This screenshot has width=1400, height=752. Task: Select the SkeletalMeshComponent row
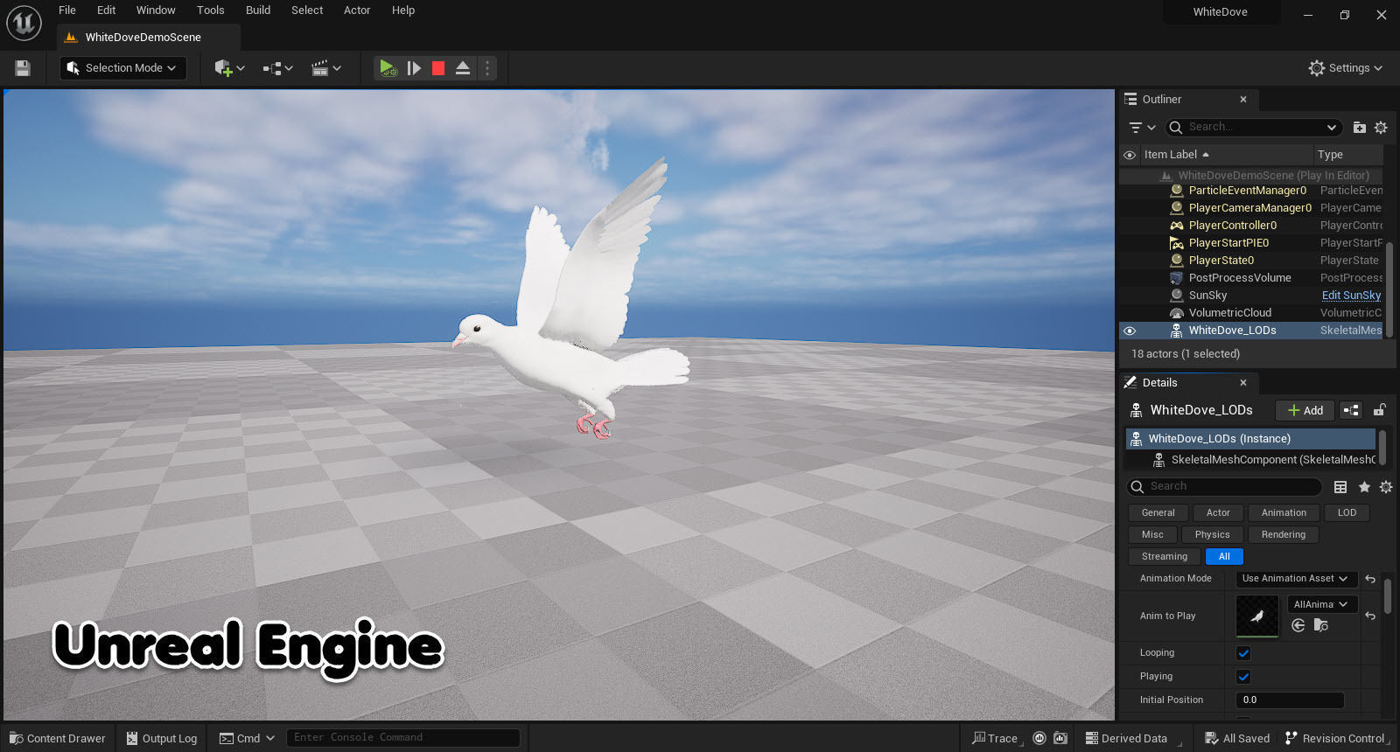(x=1250, y=460)
